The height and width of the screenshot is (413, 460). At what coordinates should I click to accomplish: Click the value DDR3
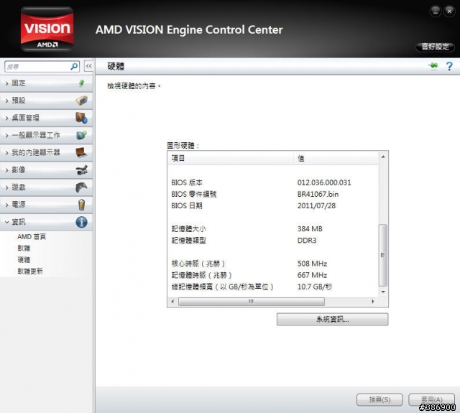coord(307,241)
